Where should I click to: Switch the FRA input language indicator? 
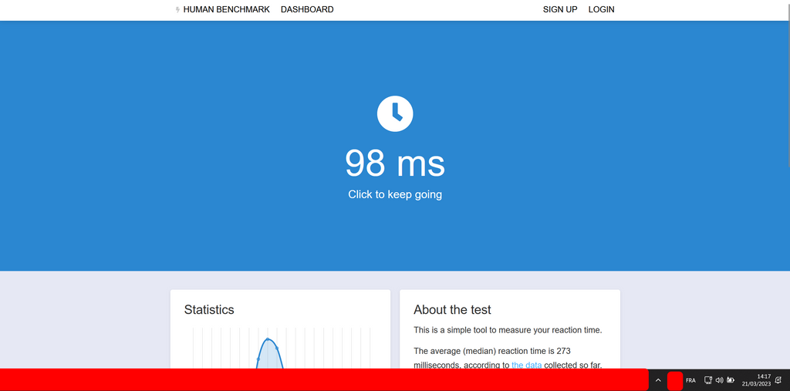point(690,380)
